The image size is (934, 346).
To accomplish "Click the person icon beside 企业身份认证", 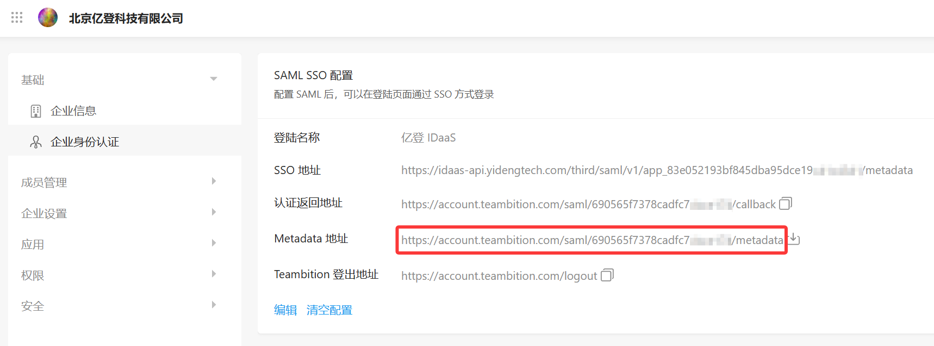I will 36,142.
